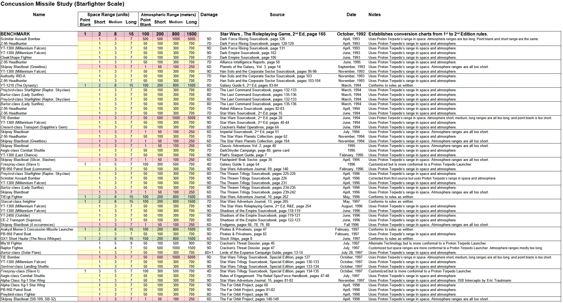
Task: Click the Scimitar Assault Bomber first row name
Action: click(20, 39)
